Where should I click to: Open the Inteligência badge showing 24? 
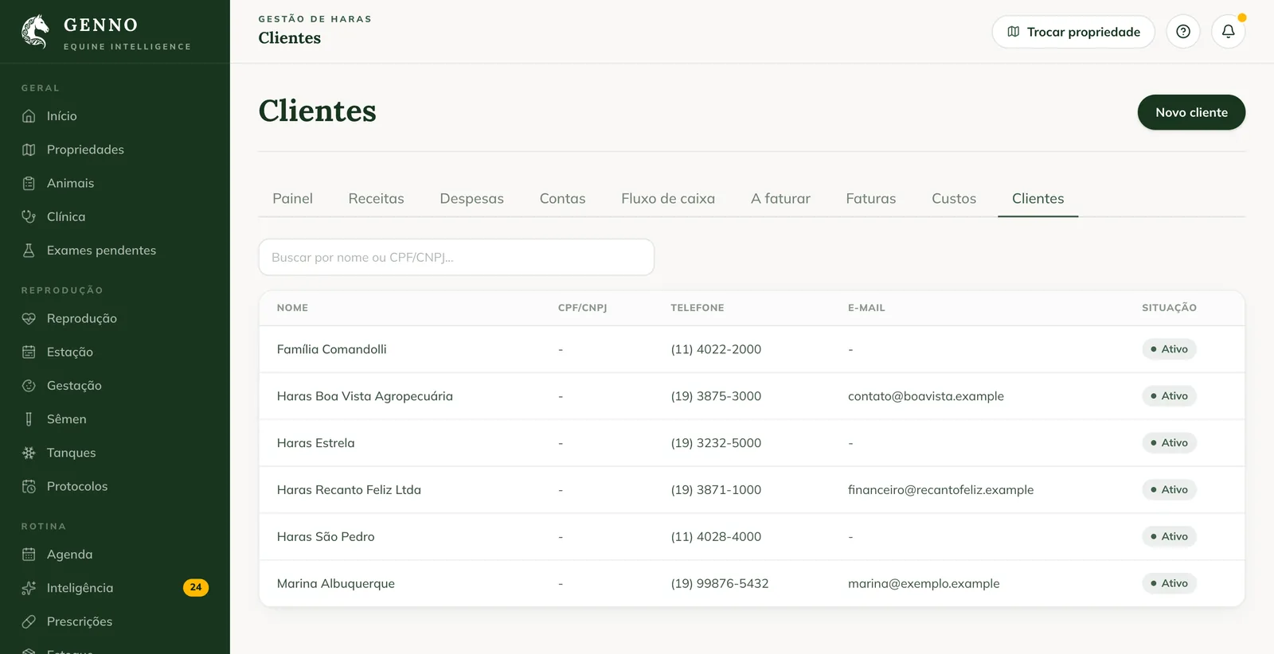click(x=196, y=588)
